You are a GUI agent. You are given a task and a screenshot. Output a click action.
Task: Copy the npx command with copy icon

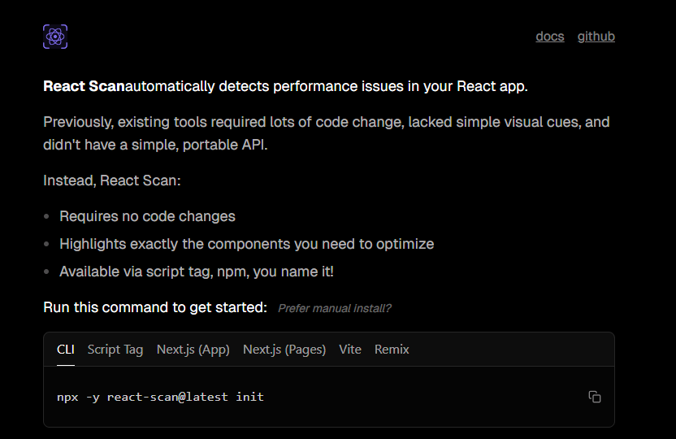(x=595, y=397)
